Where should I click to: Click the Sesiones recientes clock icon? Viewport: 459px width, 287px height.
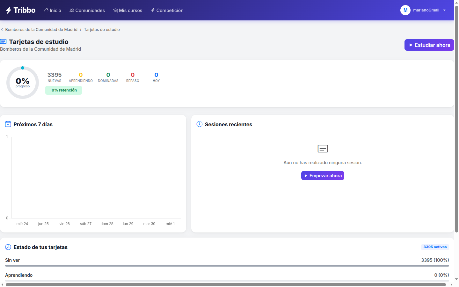coord(200,124)
